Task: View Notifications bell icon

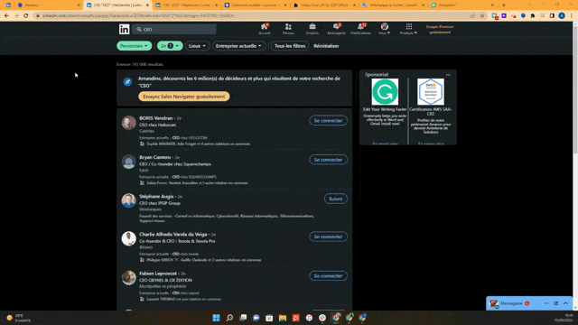Action: [360, 29]
